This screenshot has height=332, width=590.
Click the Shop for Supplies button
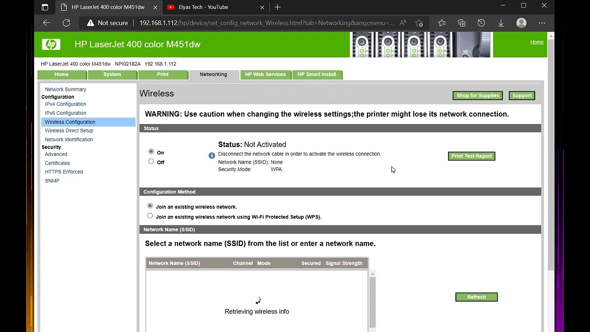pos(478,95)
